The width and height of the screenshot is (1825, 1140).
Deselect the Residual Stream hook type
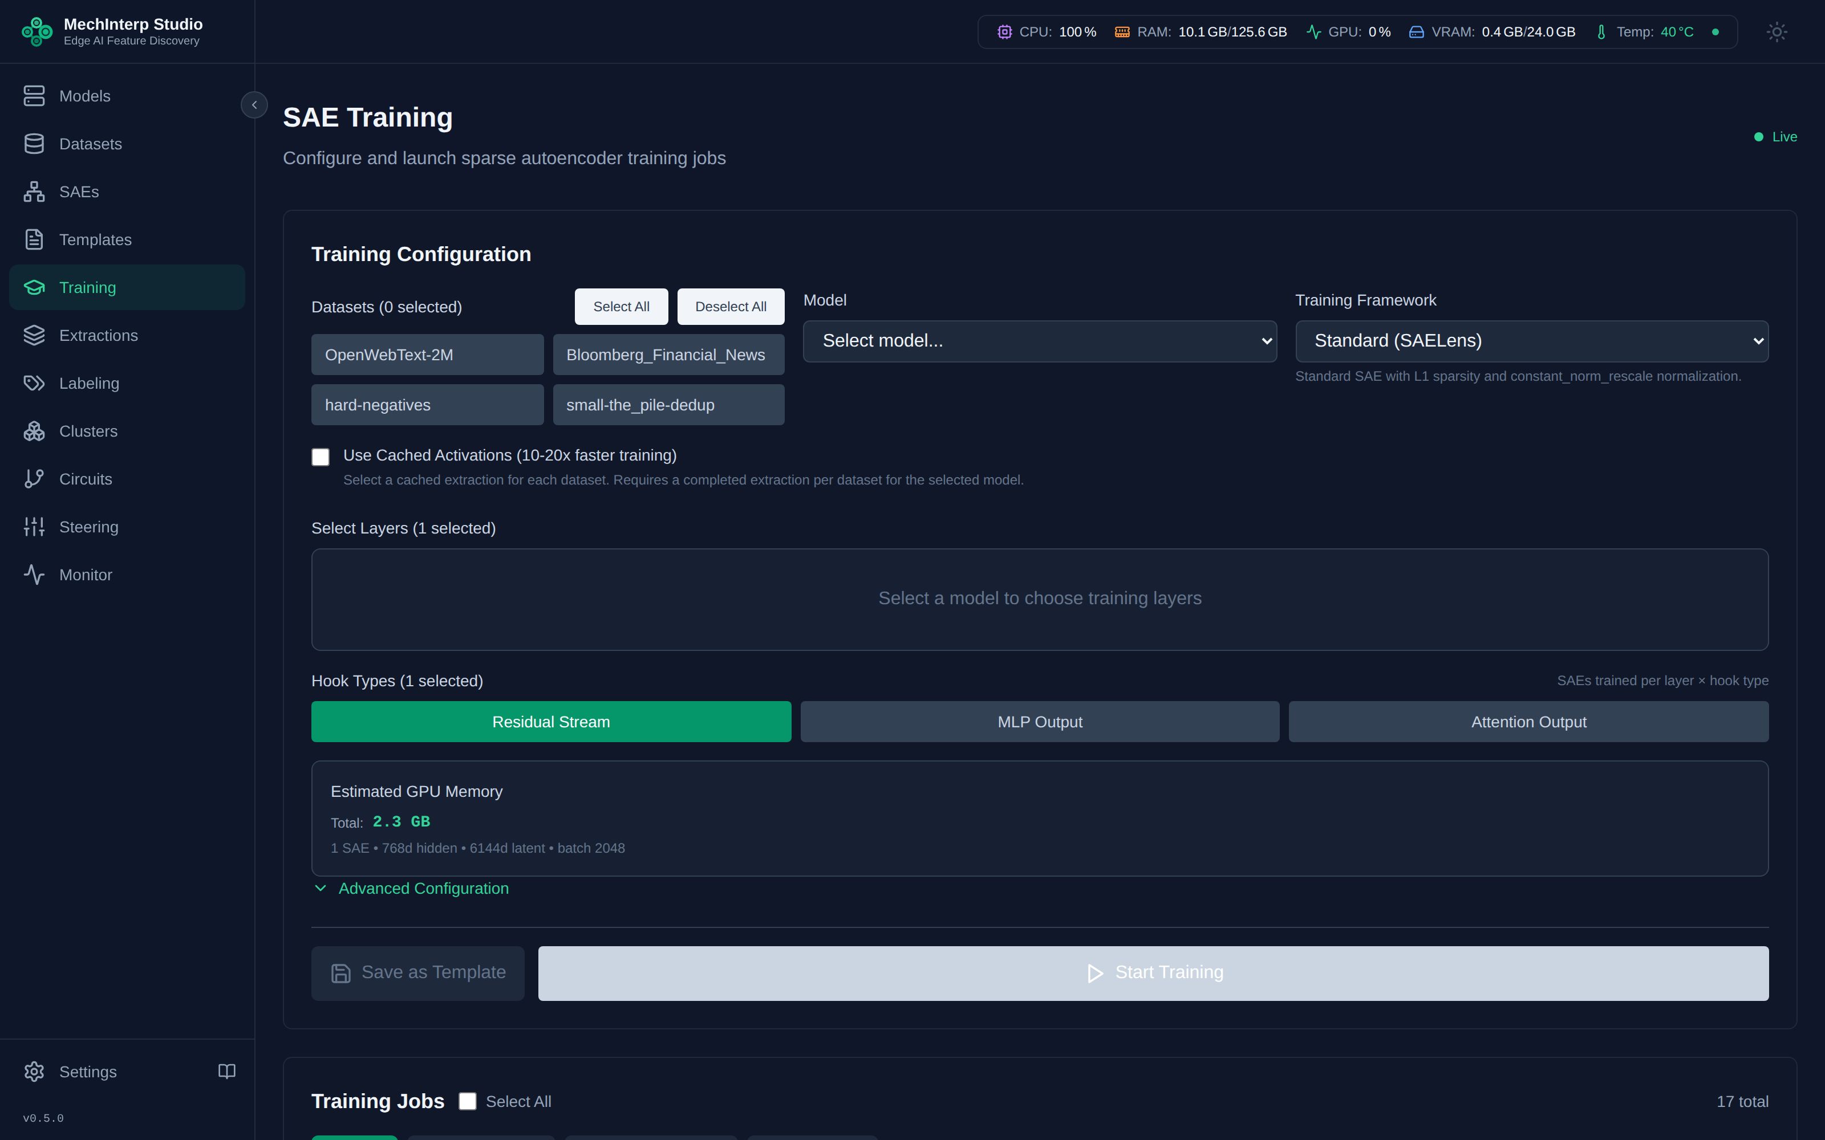tap(551, 722)
